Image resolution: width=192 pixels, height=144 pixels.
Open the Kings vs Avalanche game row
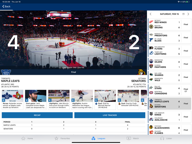coord(170,117)
